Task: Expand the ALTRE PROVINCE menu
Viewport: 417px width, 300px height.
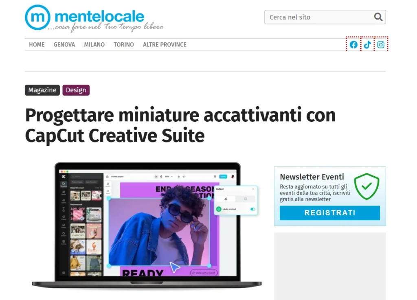Action: (x=165, y=45)
